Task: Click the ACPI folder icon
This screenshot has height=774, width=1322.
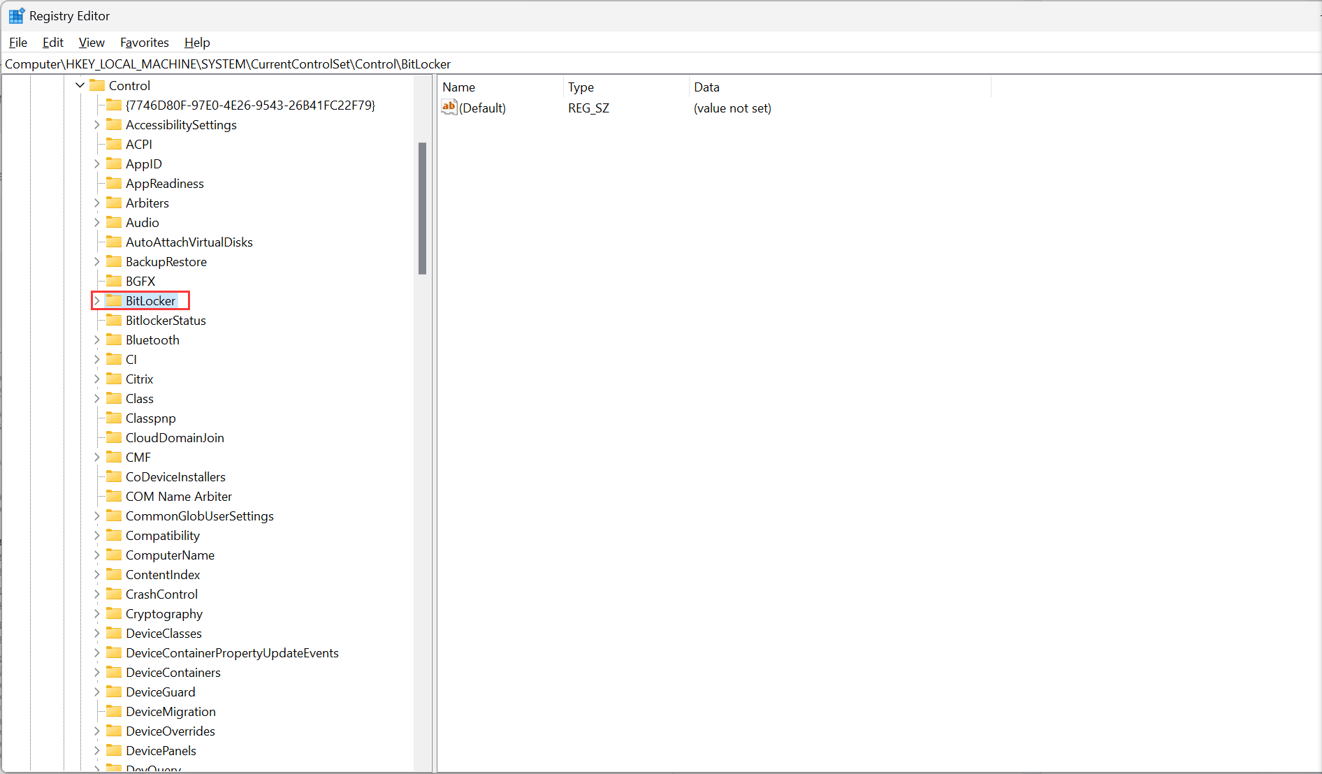Action: 114,144
